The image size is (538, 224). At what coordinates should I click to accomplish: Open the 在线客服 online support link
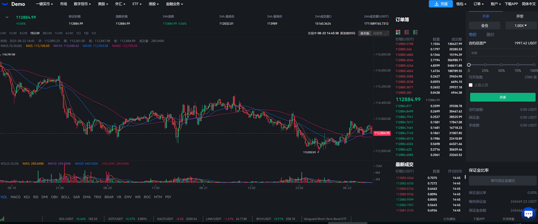pyautogui.click(x=509, y=219)
